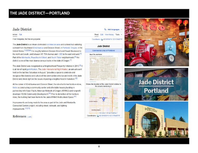Open the Powellhurst-Gilbert link
This screenshot has height=153, width=198.
[x=39, y=58]
